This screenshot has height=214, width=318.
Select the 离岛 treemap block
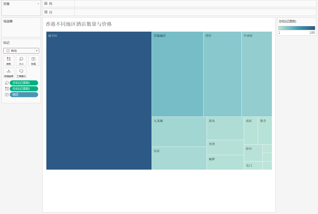(225, 128)
